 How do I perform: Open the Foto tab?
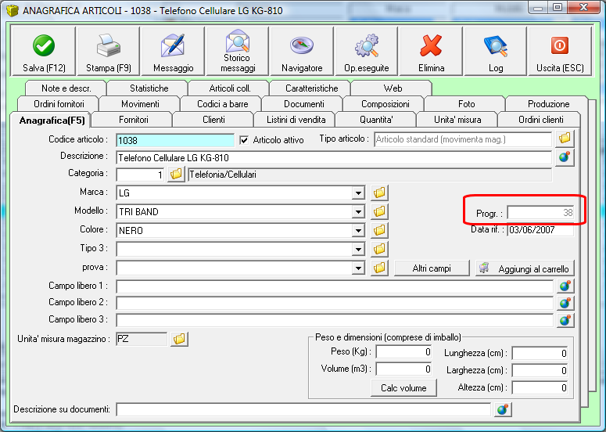pyautogui.click(x=467, y=104)
